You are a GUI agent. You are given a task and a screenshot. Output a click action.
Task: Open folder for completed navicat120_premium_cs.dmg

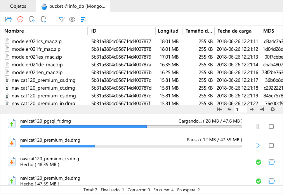coord(272,162)
